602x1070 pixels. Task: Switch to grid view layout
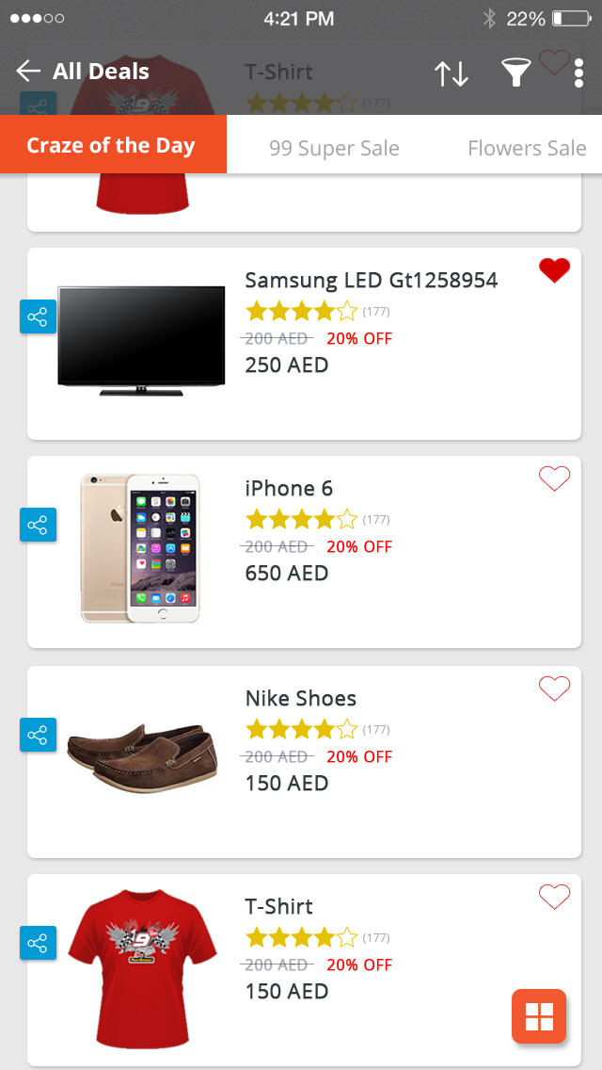pyautogui.click(x=539, y=1016)
